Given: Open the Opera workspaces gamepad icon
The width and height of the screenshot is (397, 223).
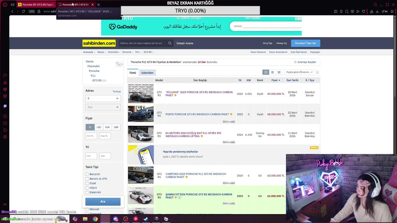Looking at the screenshot, I should click(x=12, y=5).
